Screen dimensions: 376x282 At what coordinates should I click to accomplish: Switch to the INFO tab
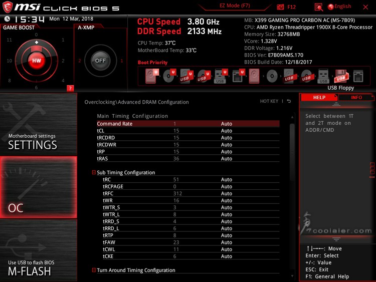coord(356,97)
